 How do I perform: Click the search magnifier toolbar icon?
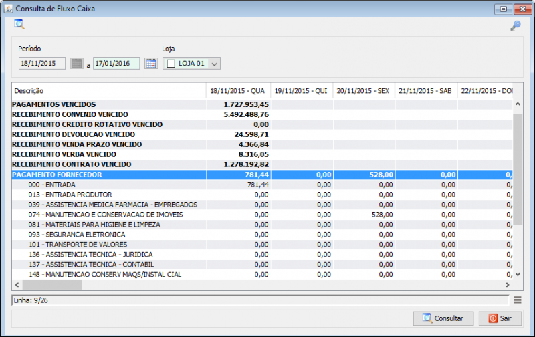[x=19, y=25]
